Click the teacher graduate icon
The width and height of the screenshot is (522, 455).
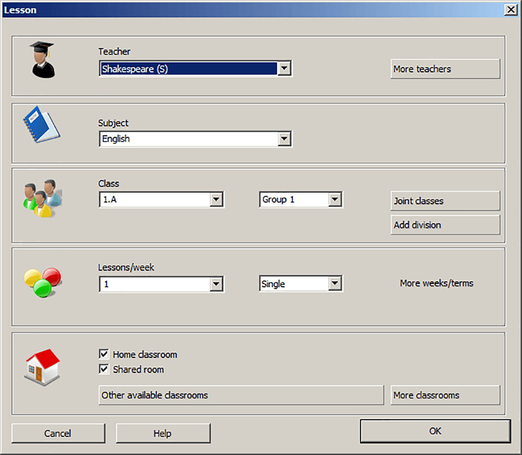coord(43,60)
